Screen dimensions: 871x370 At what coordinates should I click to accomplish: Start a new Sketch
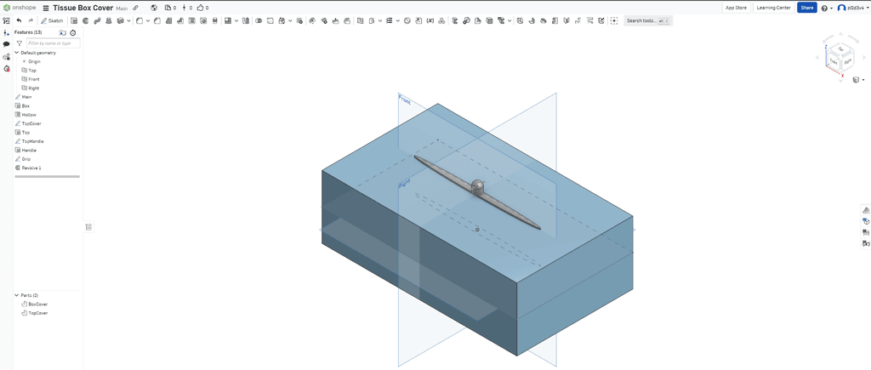pos(52,20)
